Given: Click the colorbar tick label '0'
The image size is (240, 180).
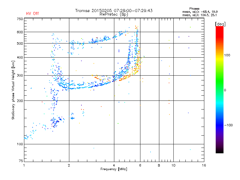Looking at the screenshot, I should click(225, 90).
